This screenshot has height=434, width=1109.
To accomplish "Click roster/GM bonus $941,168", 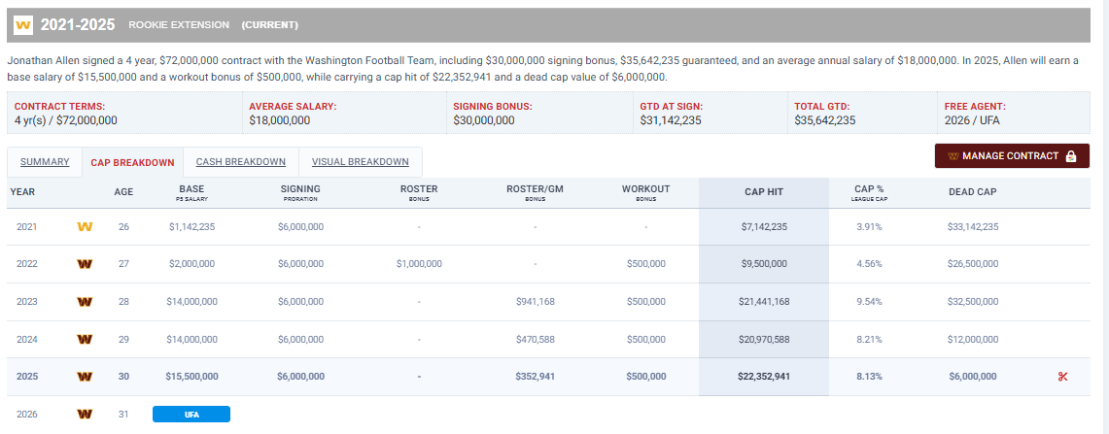I will pos(536,302).
